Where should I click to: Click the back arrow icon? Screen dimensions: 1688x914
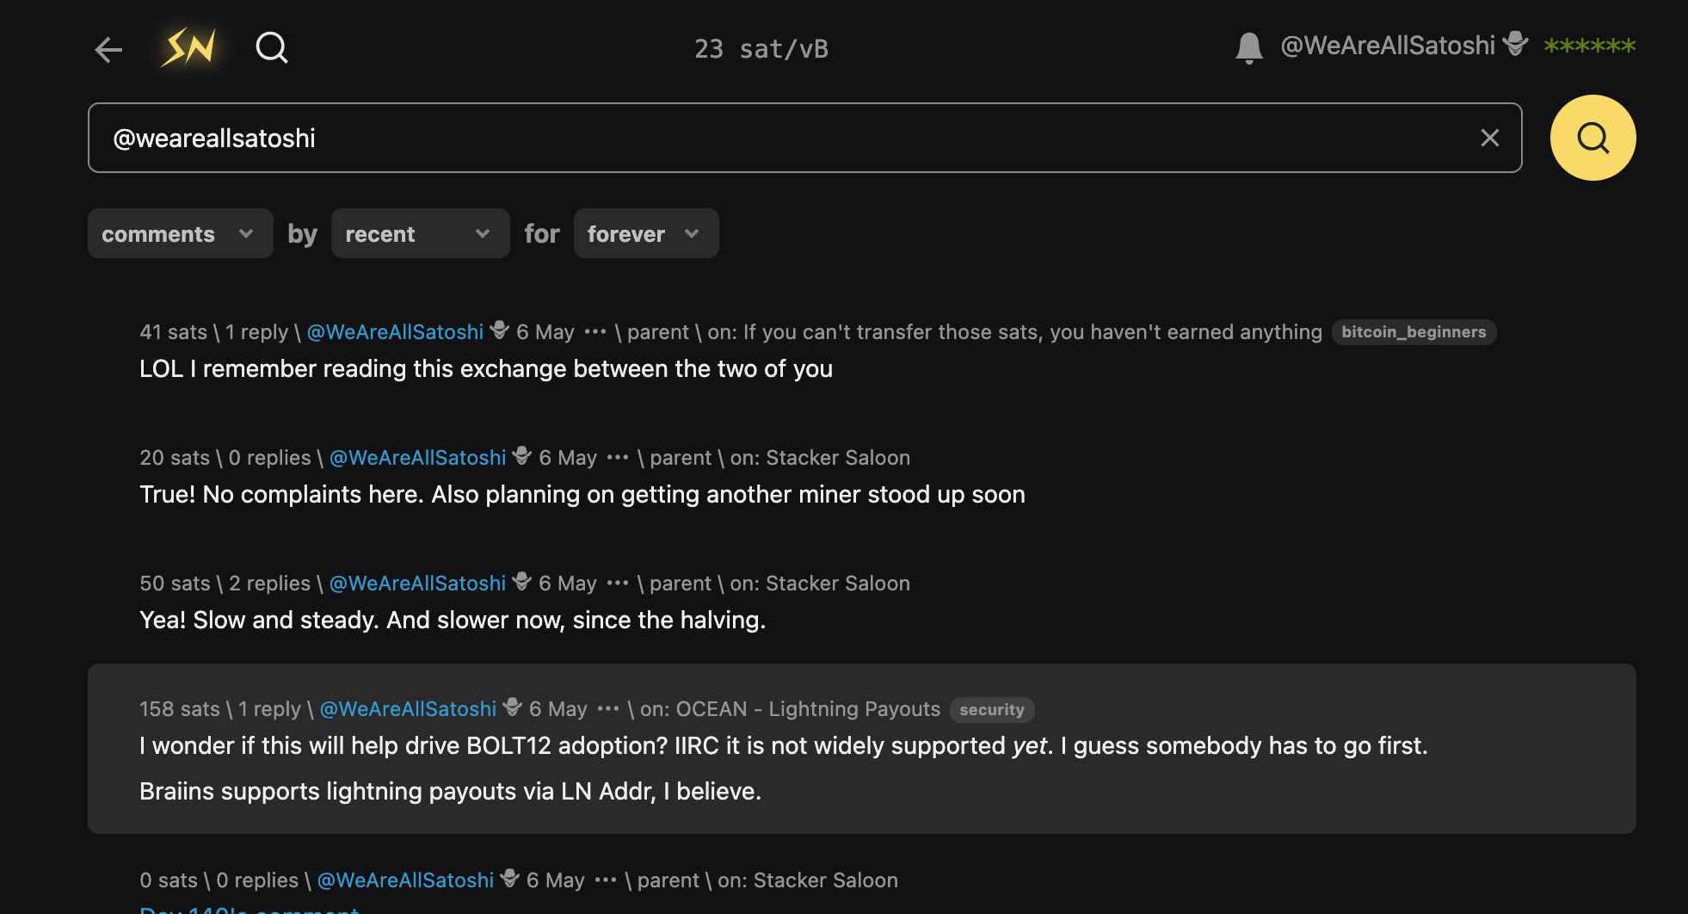click(x=108, y=49)
